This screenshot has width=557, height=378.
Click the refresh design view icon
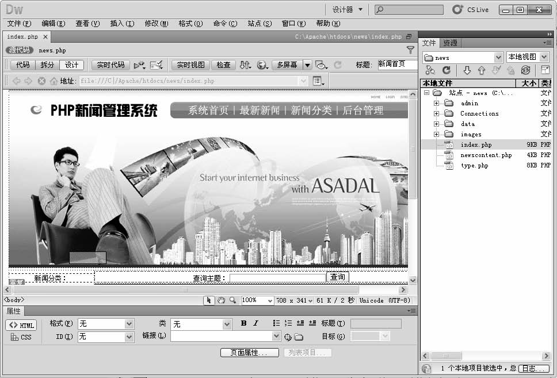tap(337, 65)
